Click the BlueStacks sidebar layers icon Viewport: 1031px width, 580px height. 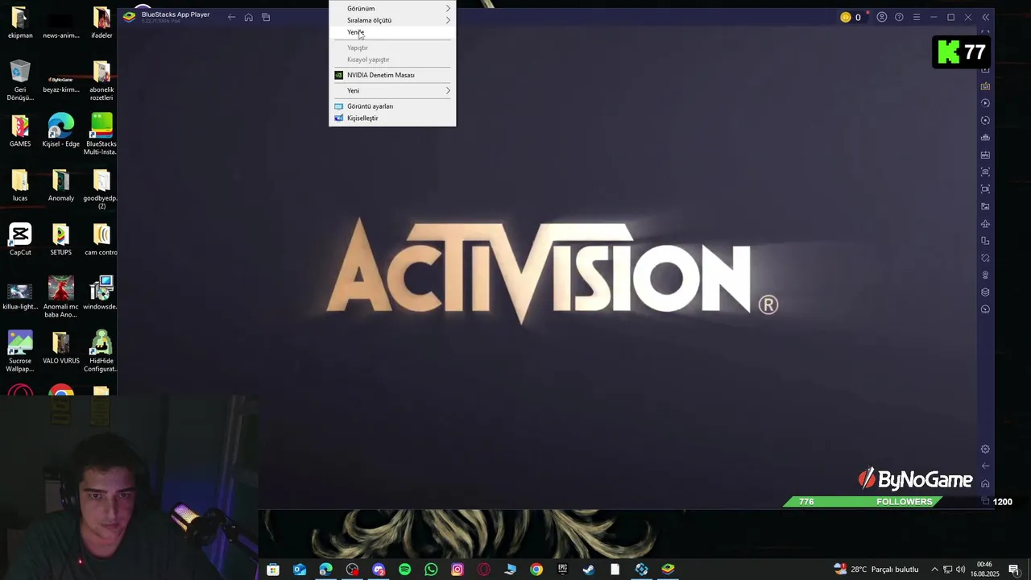pos(985,292)
